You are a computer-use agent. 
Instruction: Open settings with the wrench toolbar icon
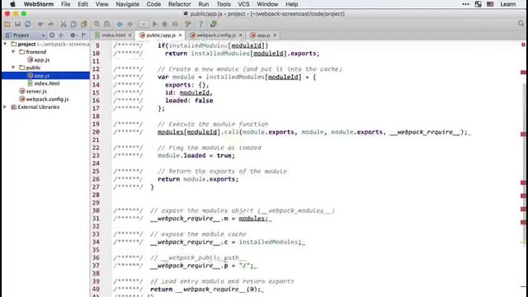(188, 24)
